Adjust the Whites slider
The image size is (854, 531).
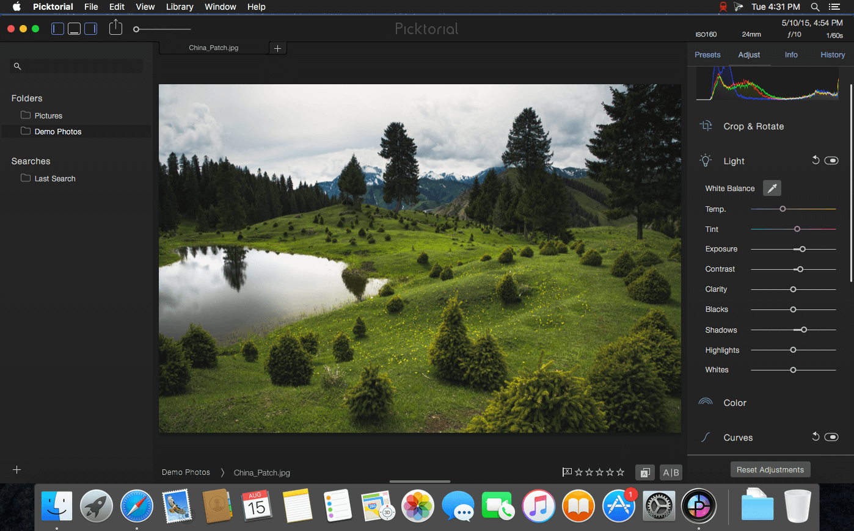coord(793,370)
